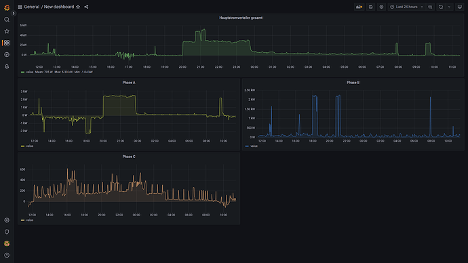Click the Mean: 705 W legend statistic
Viewport: 468px width, 263px height.
tap(44, 72)
